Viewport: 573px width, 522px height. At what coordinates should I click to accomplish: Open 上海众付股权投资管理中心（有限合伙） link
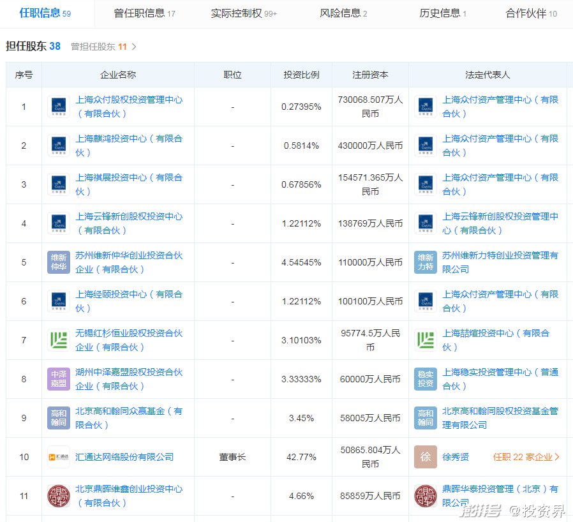[129, 107]
